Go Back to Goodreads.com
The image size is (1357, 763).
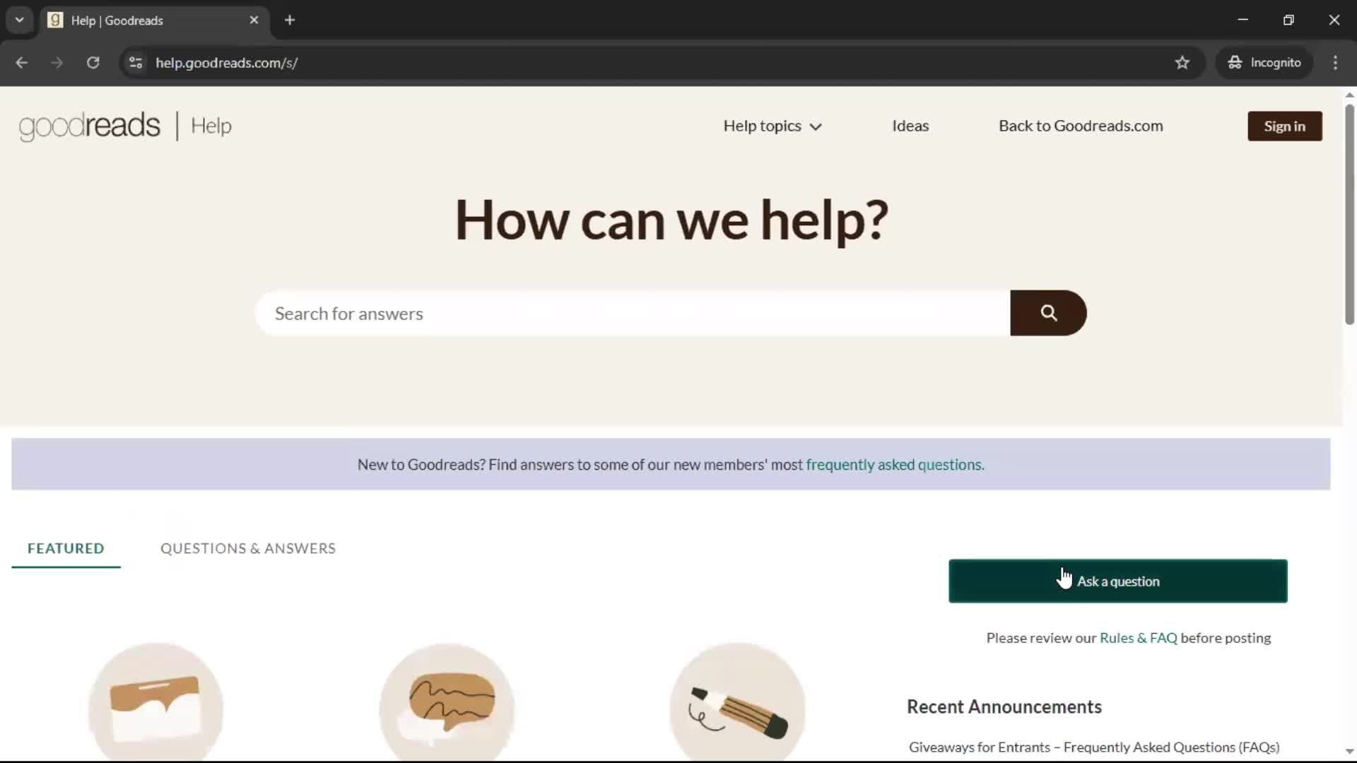[1081, 126]
